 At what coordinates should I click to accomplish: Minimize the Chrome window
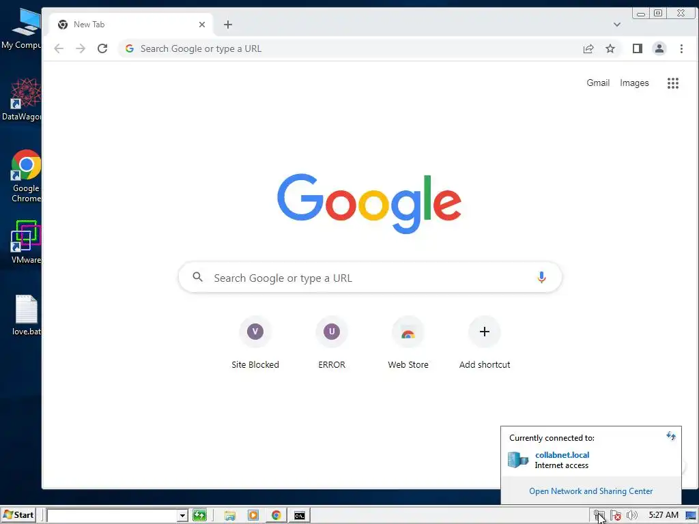click(x=641, y=14)
